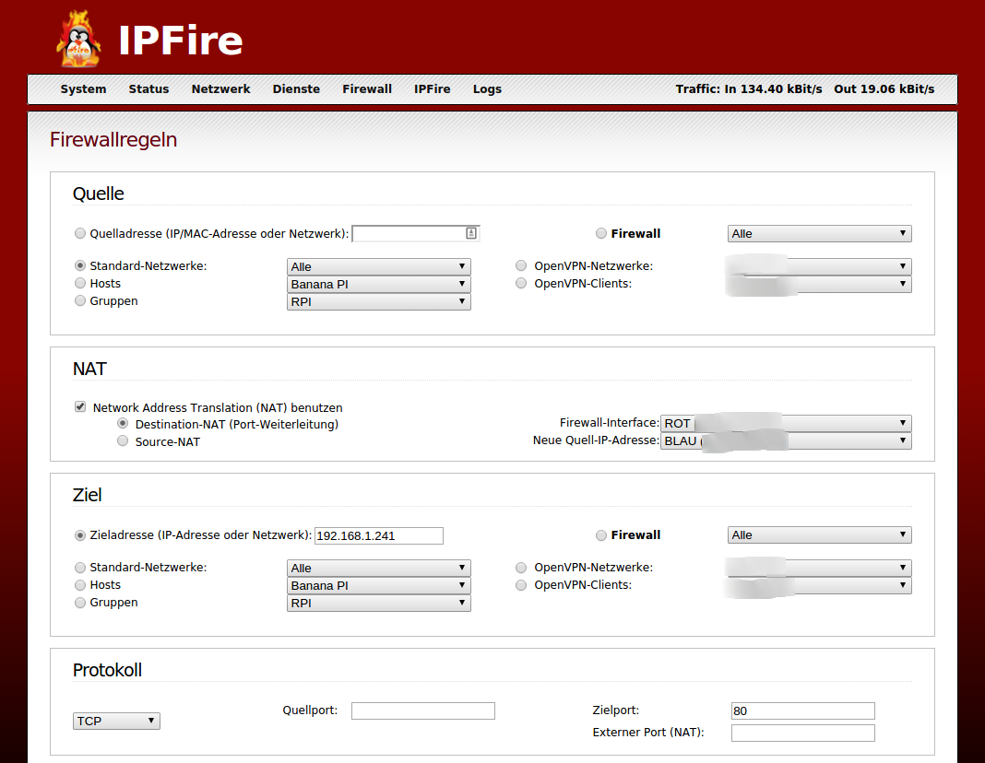
Task: Click the Quelle section heading
Action: click(x=99, y=194)
